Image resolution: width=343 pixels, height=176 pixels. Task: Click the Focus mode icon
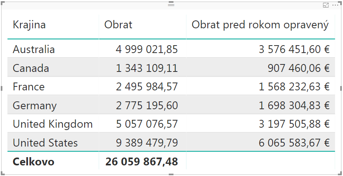click(326, 5)
